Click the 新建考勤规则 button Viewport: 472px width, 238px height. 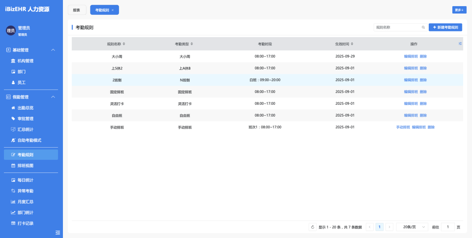(445, 28)
